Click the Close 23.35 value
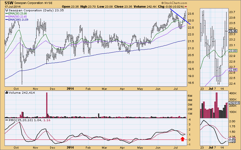241x150 pixels. 123,7
